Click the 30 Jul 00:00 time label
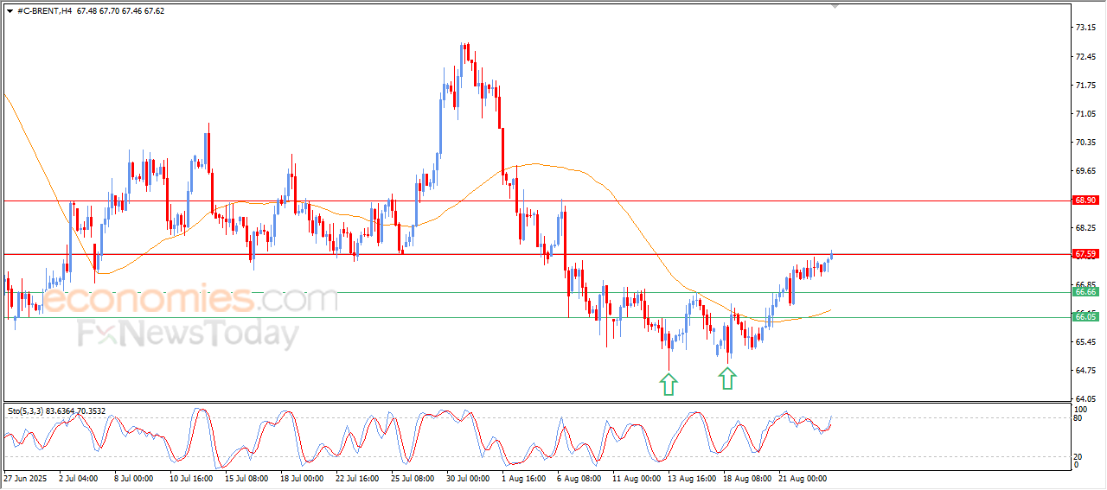Screen dimensions: 1107x490 click(468, 477)
